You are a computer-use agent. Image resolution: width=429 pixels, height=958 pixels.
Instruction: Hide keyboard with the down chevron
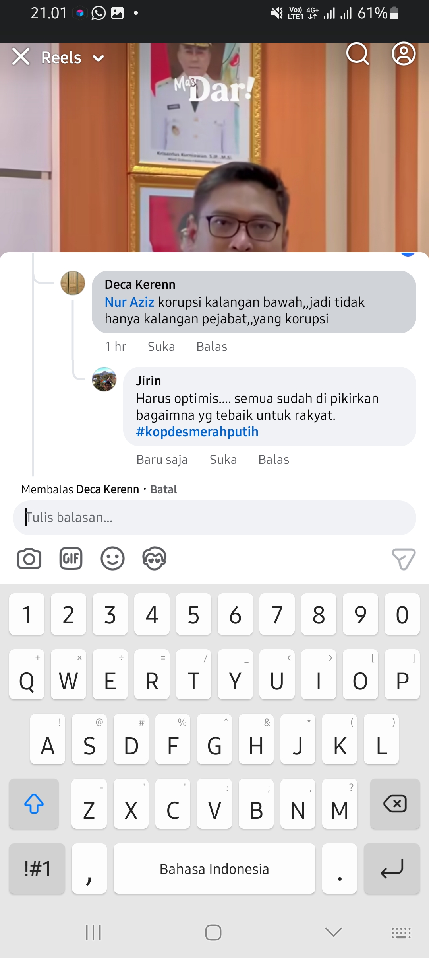tap(333, 932)
